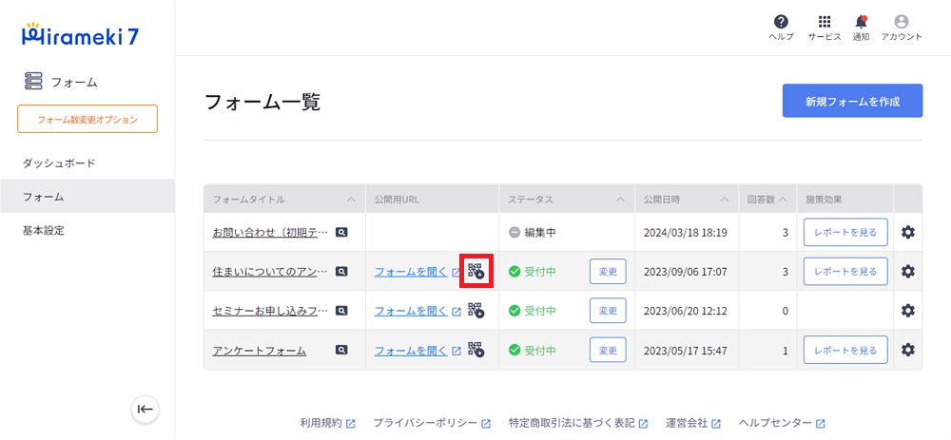Open the サービス grid icon
The height and width of the screenshot is (440, 951).
click(824, 23)
